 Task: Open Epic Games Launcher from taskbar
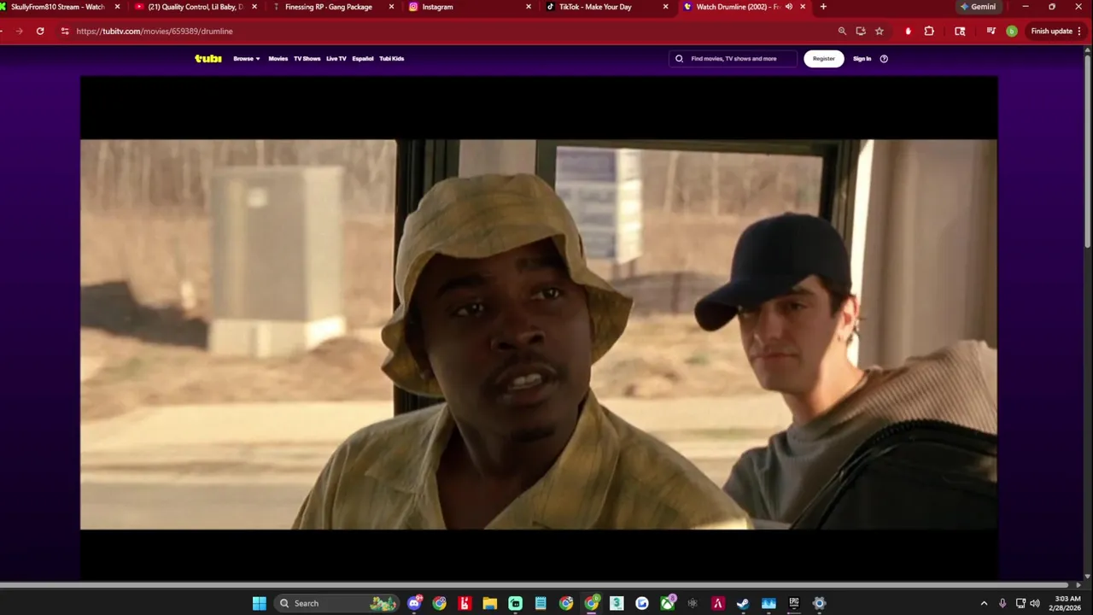click(x=794, y=603)
